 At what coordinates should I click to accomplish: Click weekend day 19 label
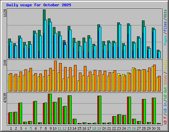[99, 128]
